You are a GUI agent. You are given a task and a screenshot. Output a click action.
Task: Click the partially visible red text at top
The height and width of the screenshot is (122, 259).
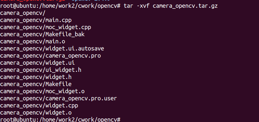pyautogui.click(x=34, y=1)
